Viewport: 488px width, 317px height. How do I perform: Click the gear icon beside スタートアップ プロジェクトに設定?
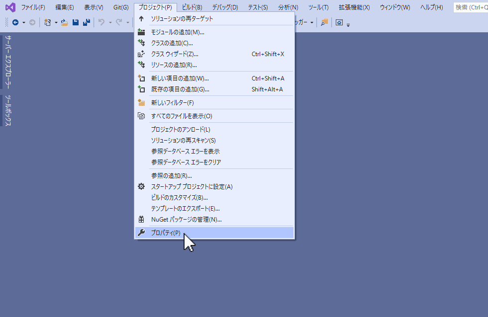(x=141, y=186)
